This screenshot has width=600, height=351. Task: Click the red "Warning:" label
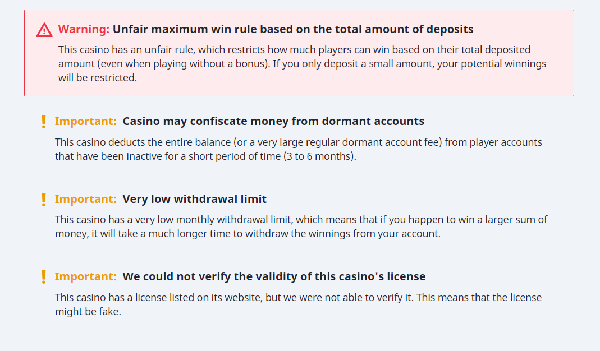(x=84, y=29)
